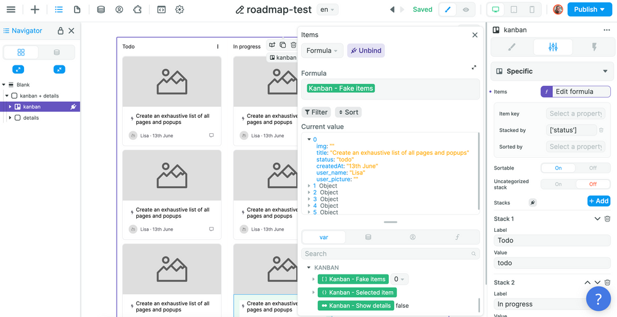Switch to the workflows lightning tab

594,47
